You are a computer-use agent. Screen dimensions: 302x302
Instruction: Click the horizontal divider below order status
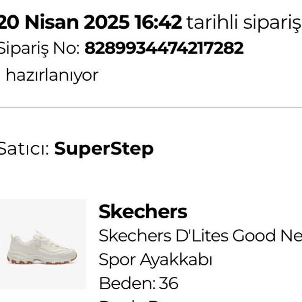(x=151, y=107)
